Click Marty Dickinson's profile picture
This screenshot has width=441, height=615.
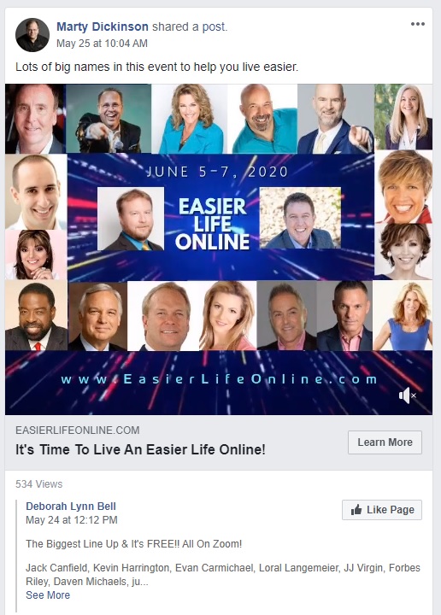[x=32, y=35]
